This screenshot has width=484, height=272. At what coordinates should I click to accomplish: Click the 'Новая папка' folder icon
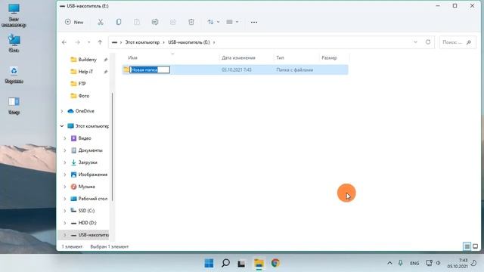[x=126, y=70]
